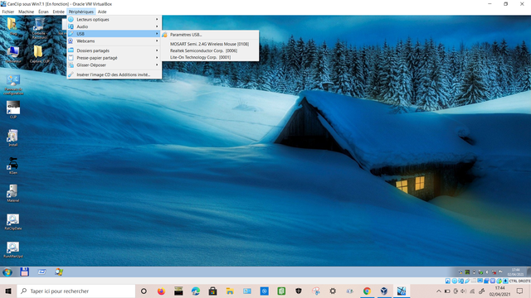Open Windows Security shield on taskbar
The height and width of the screenshot is (298, 531).
(x=299, y=291)
